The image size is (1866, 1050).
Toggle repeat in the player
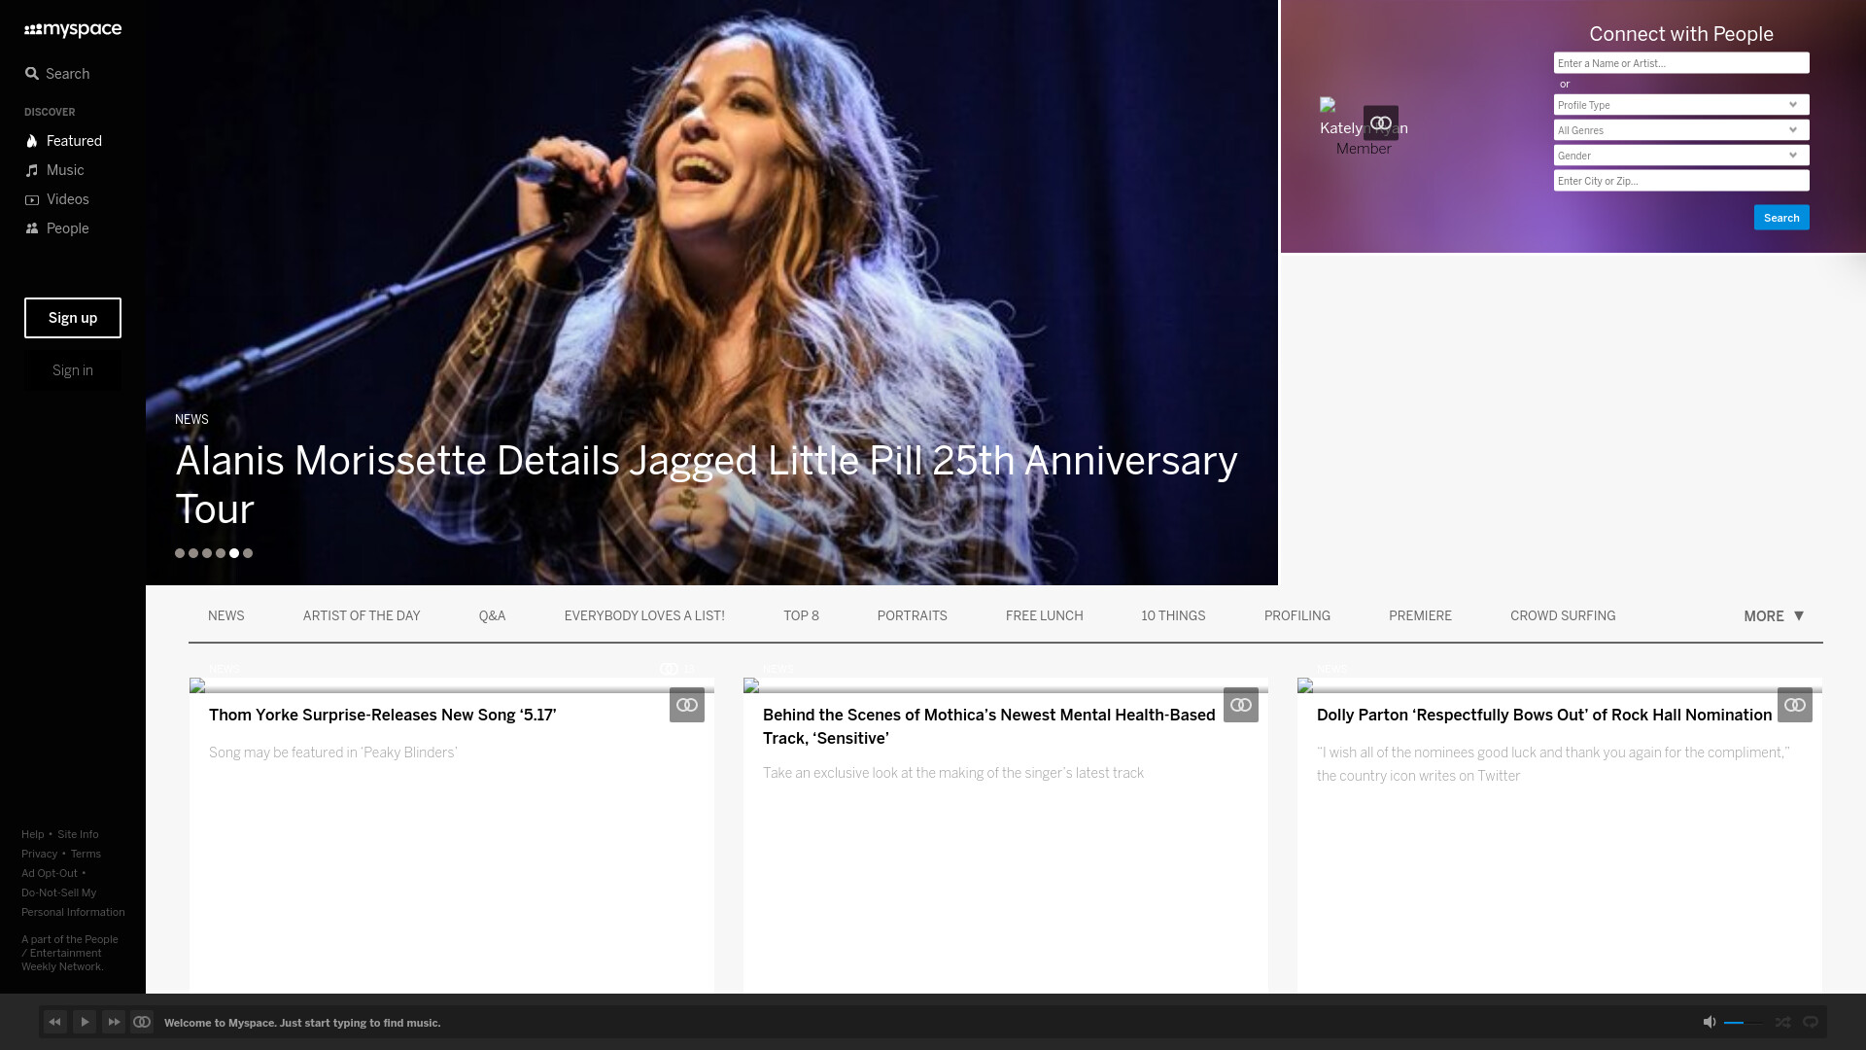click(1811, 1022)
